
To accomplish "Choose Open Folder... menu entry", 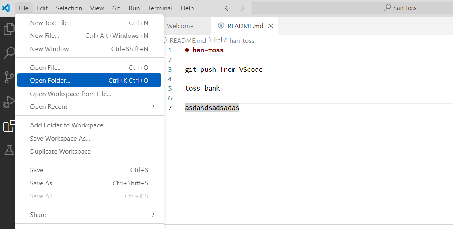I will coord(89,80).
